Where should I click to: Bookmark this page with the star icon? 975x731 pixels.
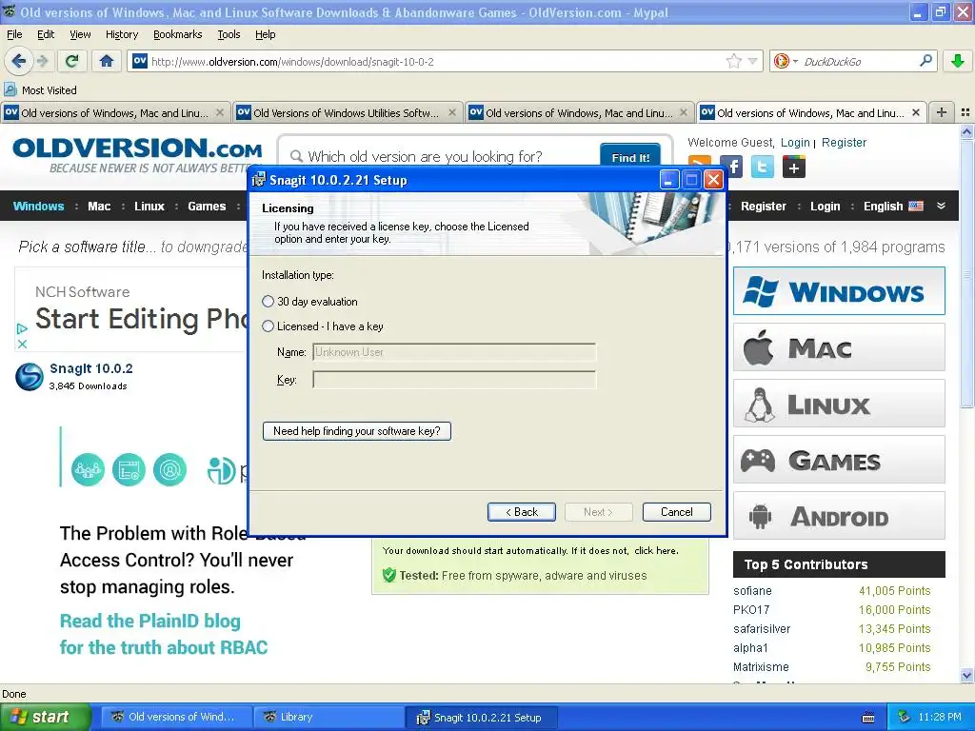pyautogui.click(x=734, y=61)
